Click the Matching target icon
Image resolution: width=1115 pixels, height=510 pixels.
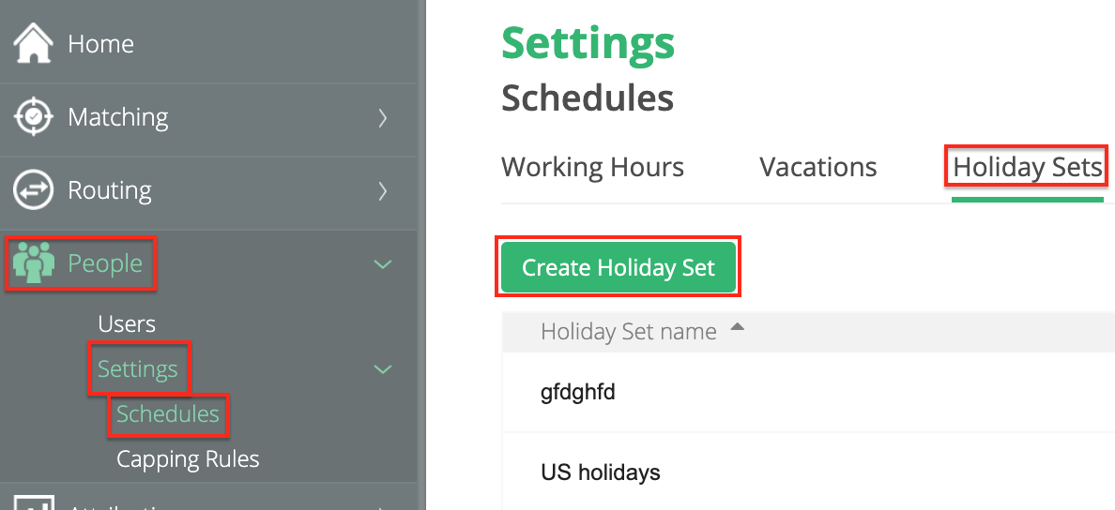pyautogui.click(x=33, y=117)
